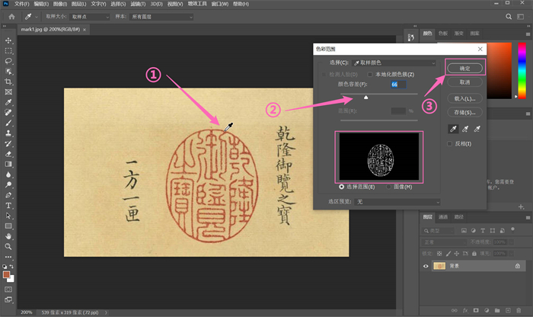Choose the Add to Sample eyedropper
Screen dimensions: 533x317
464,130
